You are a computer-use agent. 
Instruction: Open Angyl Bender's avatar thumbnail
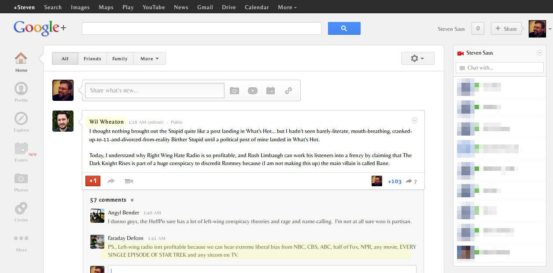(97, 216)
